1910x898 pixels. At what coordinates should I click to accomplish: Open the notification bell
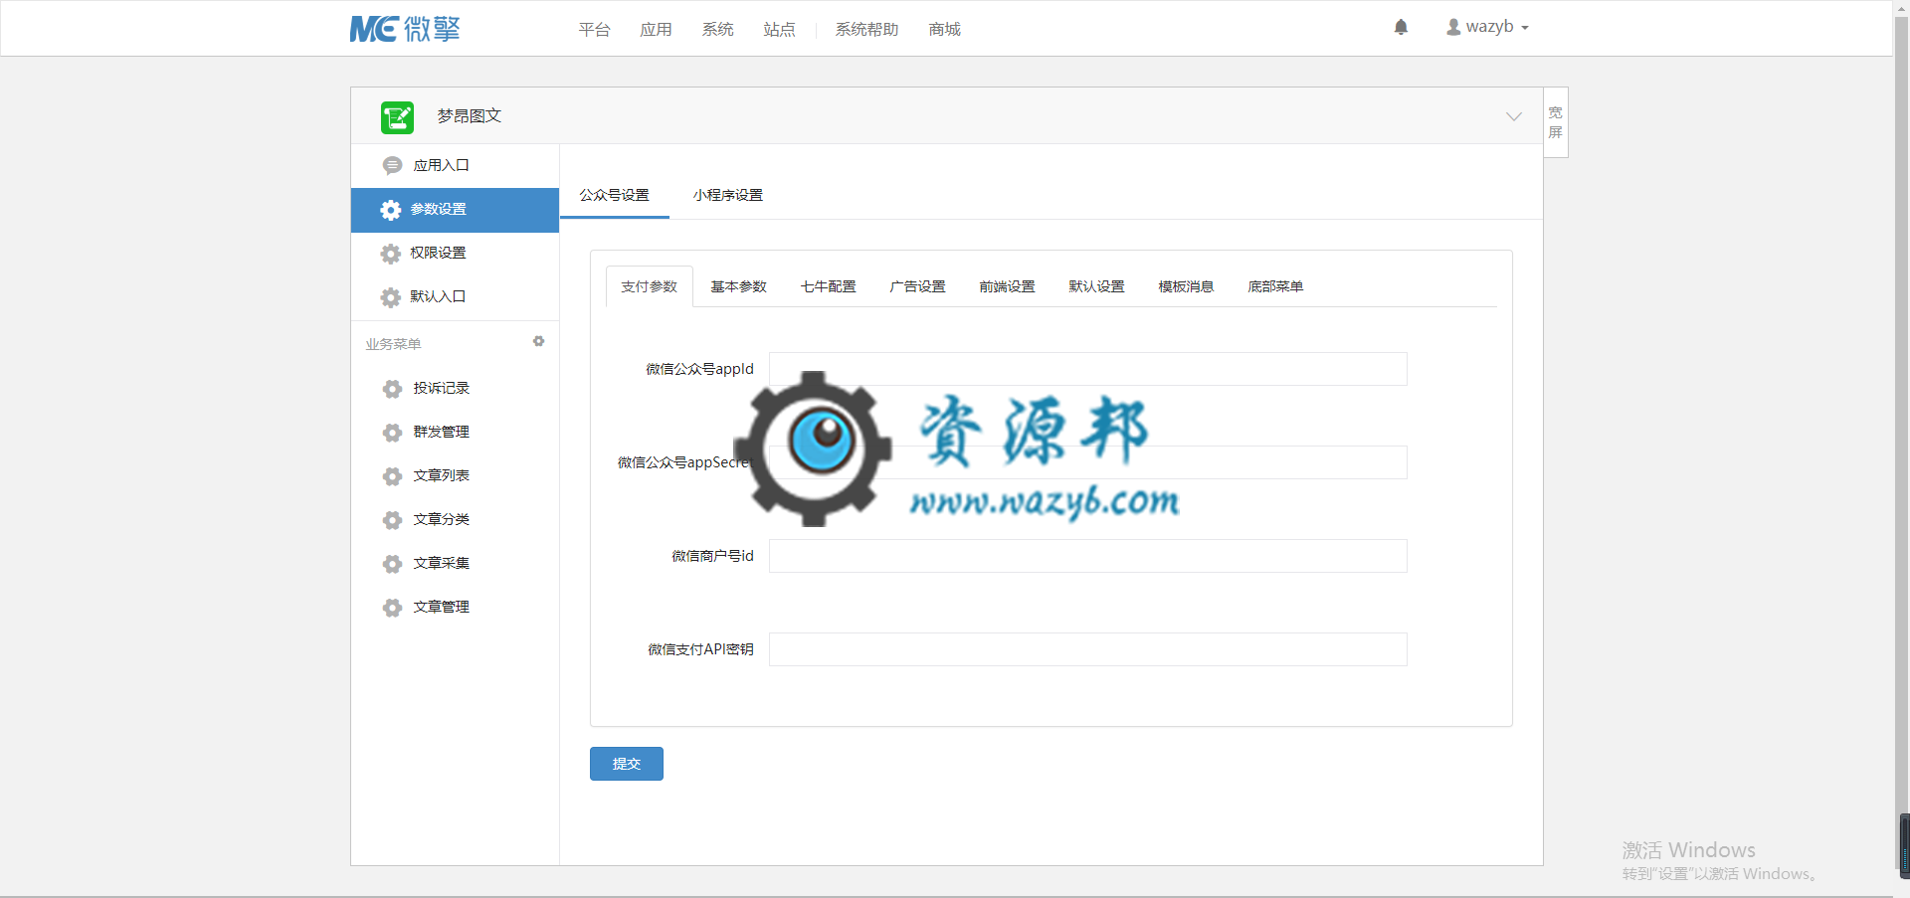pos(1401,27)
